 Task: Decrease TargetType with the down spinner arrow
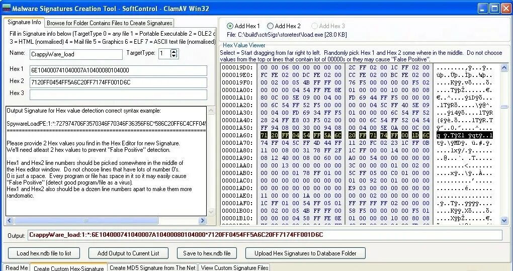pos(174,56)
